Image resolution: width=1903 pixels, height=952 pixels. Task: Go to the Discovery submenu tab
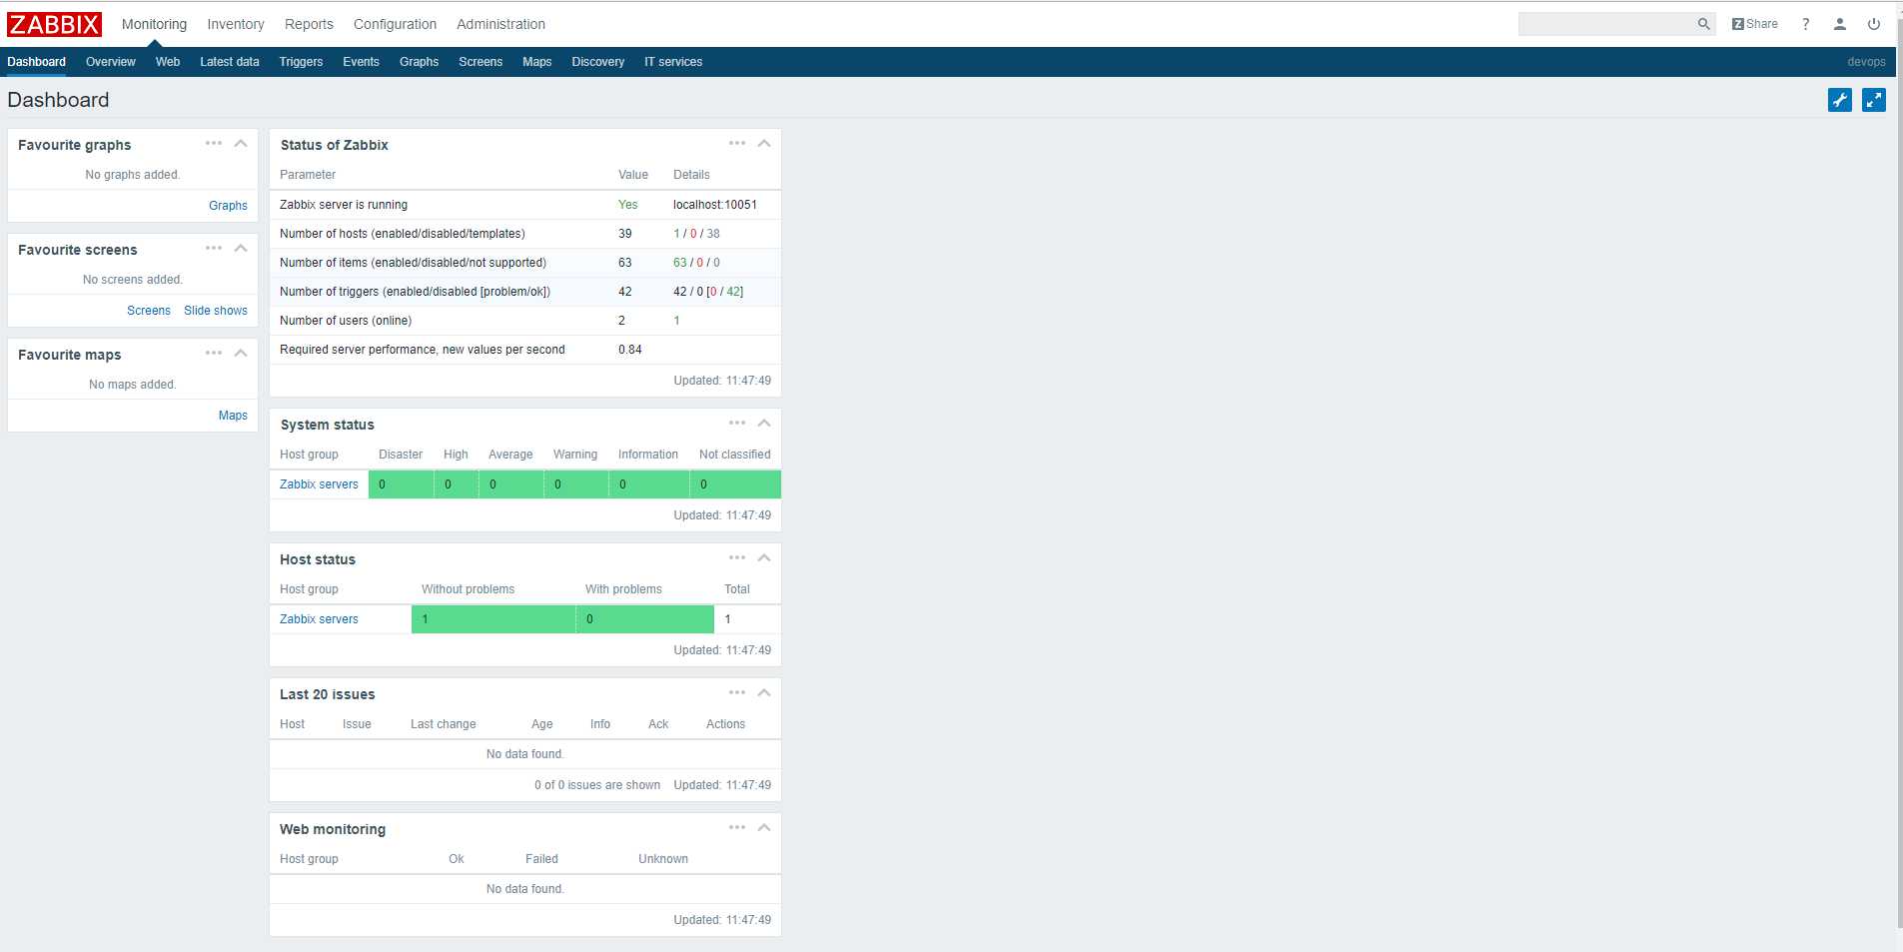[598, 62]
